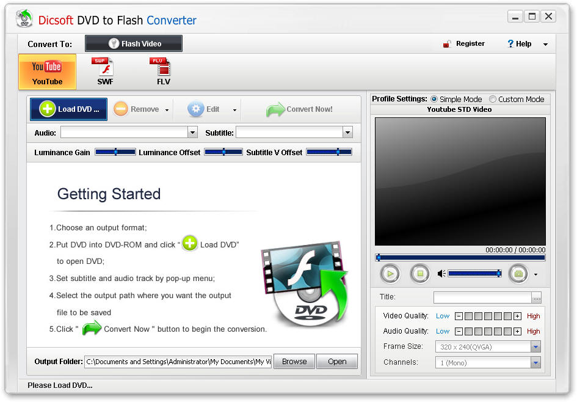
Task: Click the Flash Video convert-to button
Action: 134,43
